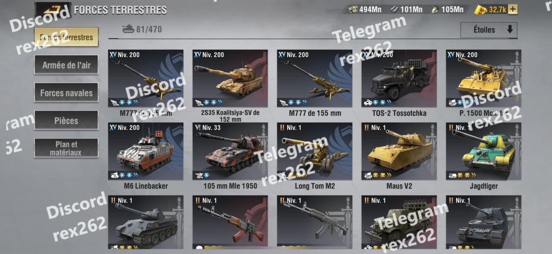Tap the gold bars currency icon

pyautogui.click(x=480, y=9)
